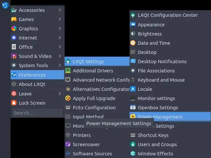211x158 pixels.
Task: Click the Printers icon
Action: (x=68, y=135)
